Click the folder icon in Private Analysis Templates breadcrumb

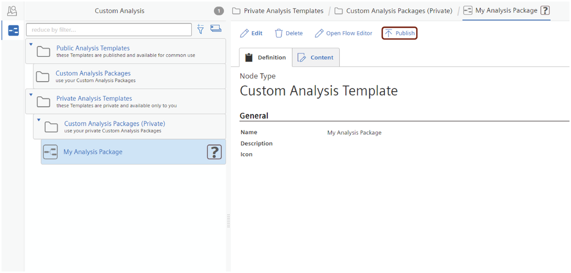point(236,11)
